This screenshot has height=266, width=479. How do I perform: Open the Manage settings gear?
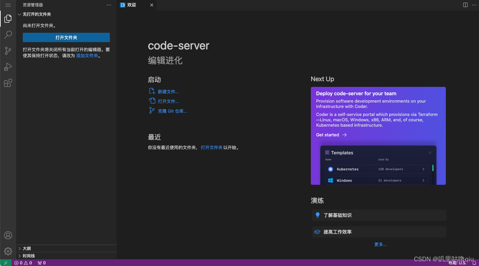tap(8, 251)
